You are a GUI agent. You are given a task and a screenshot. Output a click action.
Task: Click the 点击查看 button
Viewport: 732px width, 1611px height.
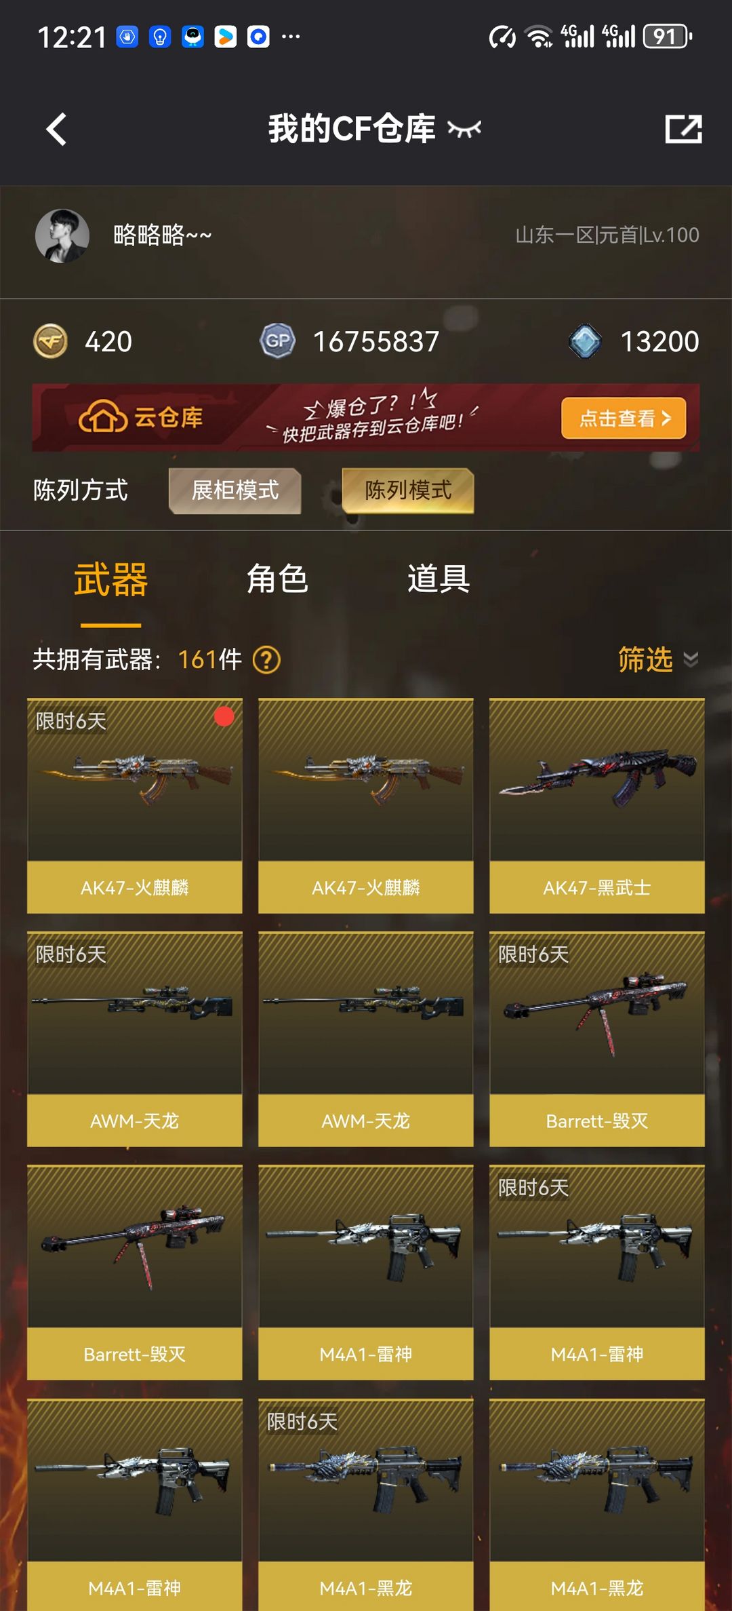click(624, 418)
